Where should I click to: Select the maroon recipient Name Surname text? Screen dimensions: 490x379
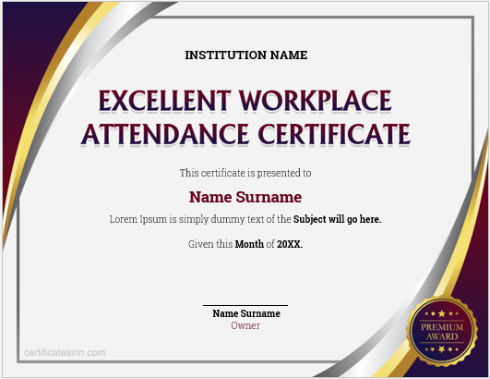[x=245, y=197]
